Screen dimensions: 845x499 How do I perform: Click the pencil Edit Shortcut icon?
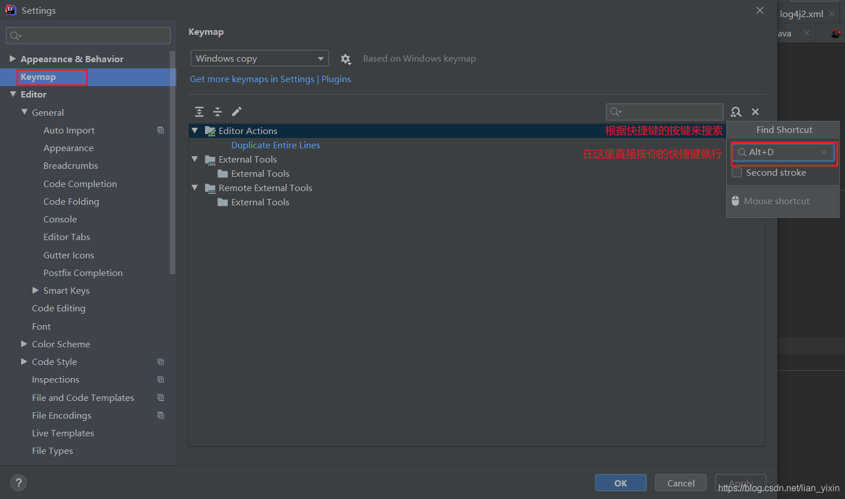tap(236, 111)
